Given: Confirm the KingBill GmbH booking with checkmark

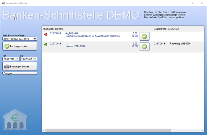Looking at the screenshot, I should pyautogui.click(x=144, y=37).
